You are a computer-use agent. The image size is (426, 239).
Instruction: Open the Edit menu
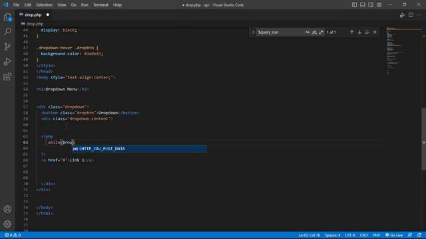click(28, 5)
